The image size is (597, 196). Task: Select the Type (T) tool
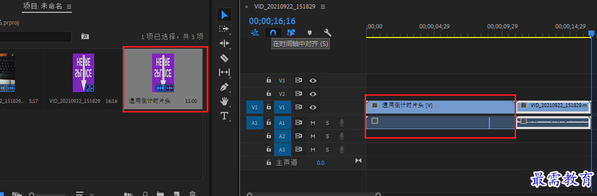pos(224,116)
